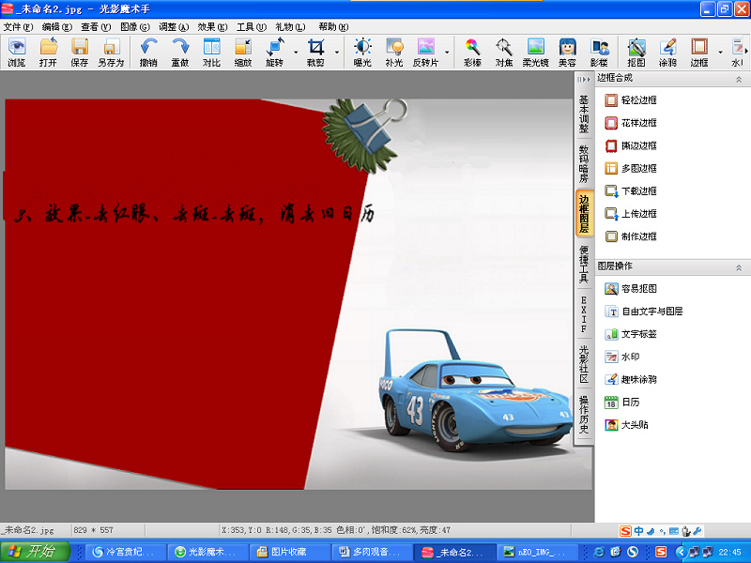Click the 彩棒 color wand icon
The width and height of the screenshot is (751, 563).
click(x=472, y=53)
